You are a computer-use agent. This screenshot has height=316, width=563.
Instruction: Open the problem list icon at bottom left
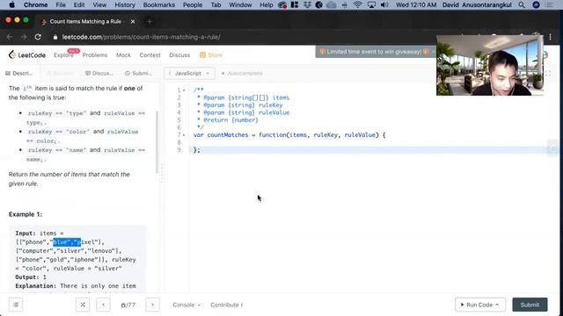[16, 305]
